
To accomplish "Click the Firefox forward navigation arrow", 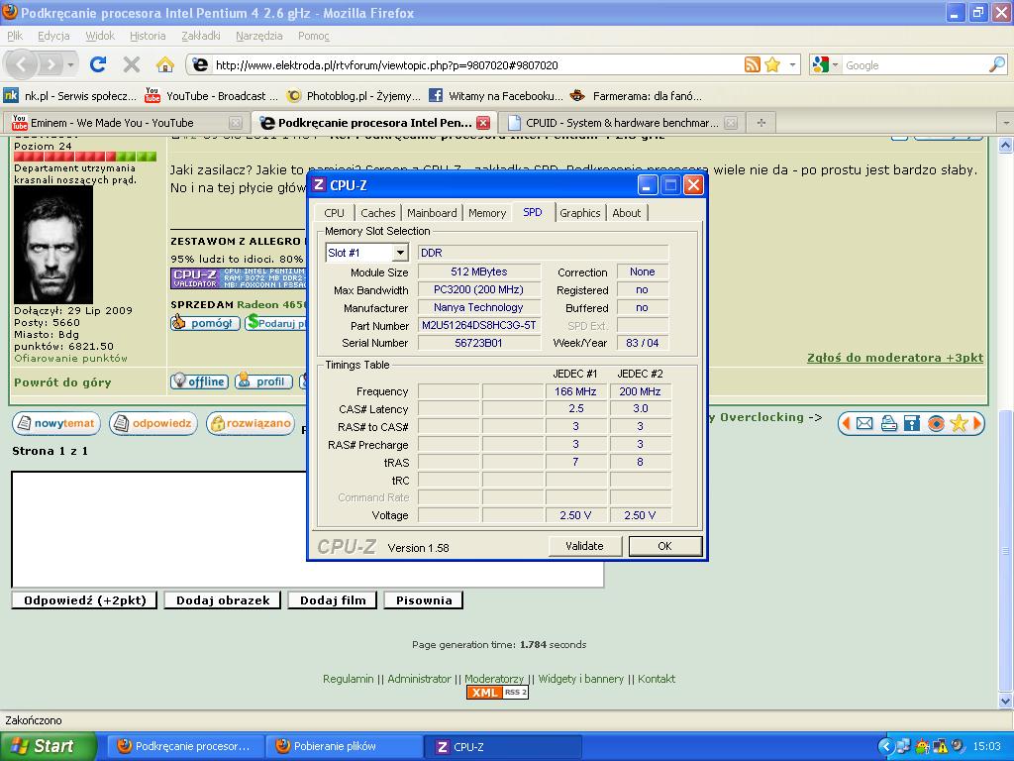I will click(51, 64).
